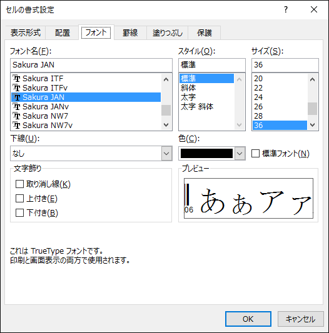The height and width of the screenshot is (333, 329).
Task: Switch to the 表示形式 tab
Action: pyautogui.click(x=25, y=32)
